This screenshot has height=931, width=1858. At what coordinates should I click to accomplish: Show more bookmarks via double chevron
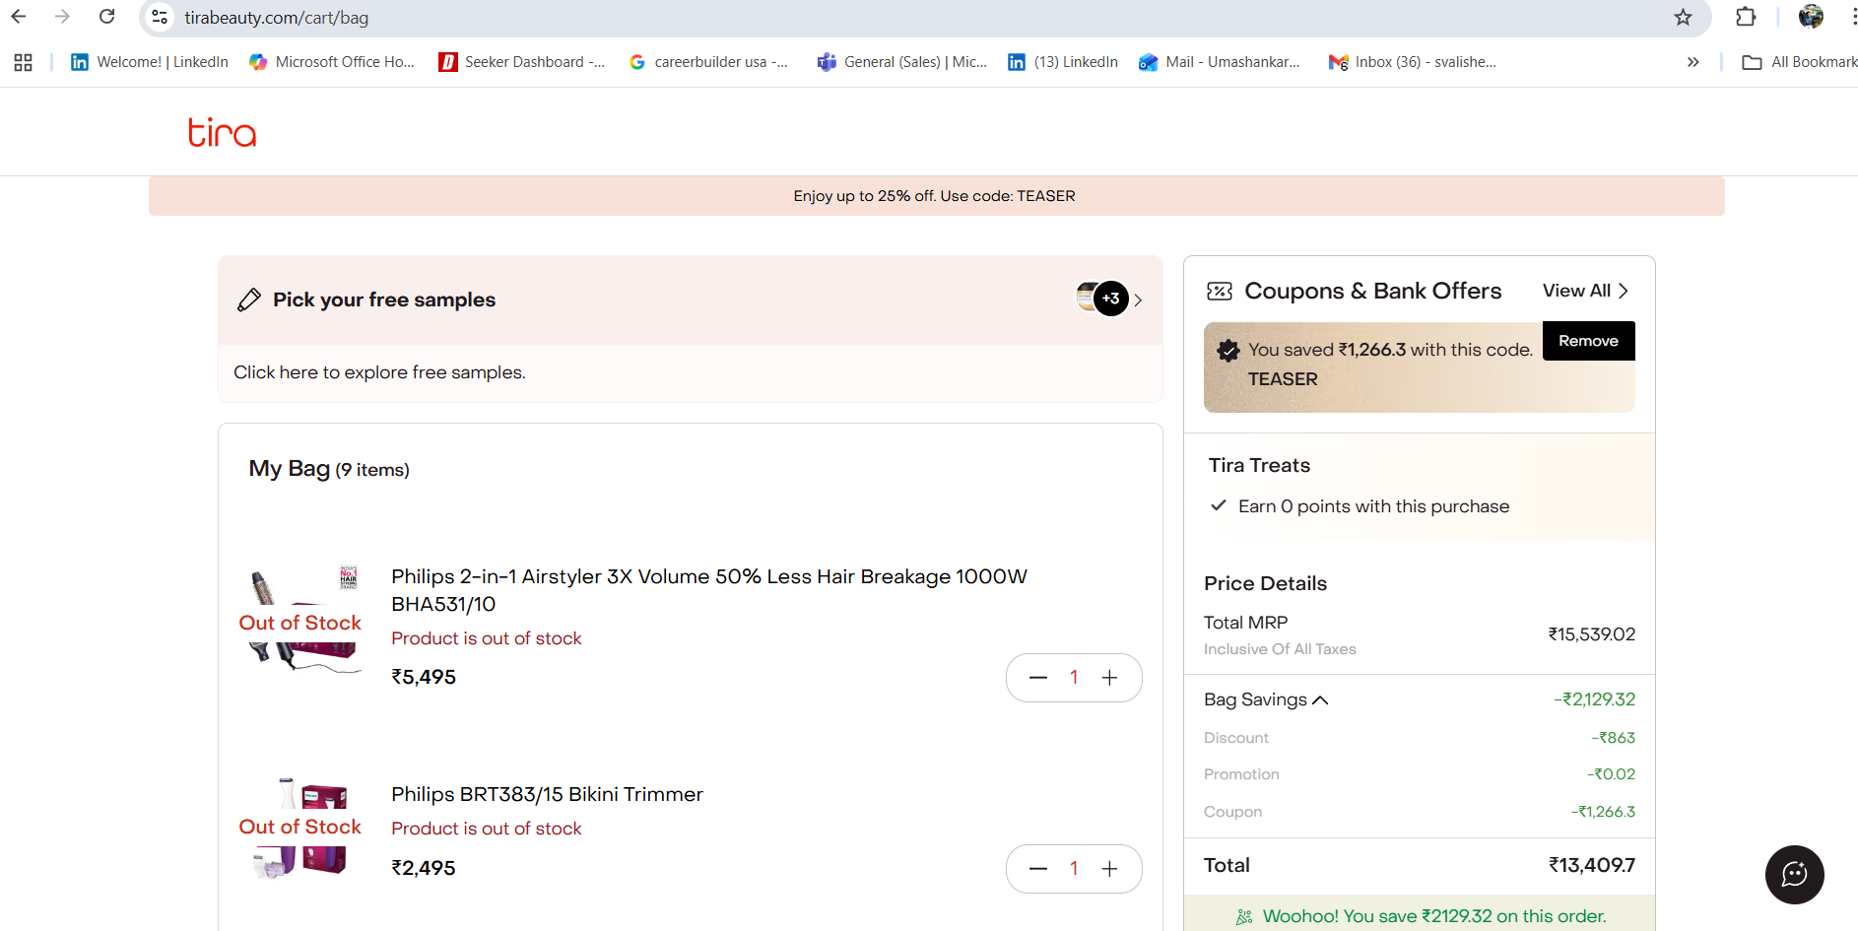[1692, 62]
